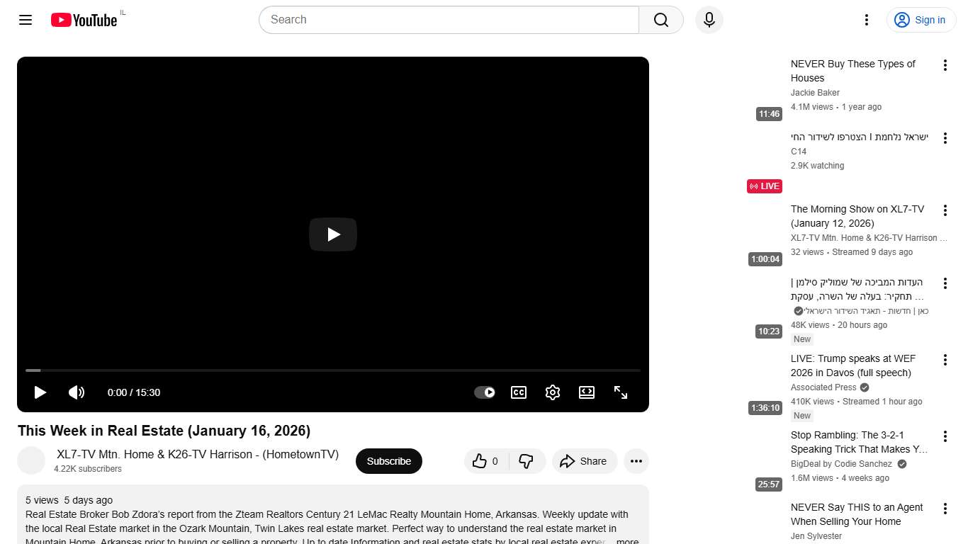Open menu for Trump WEF speech video
This screenshot has height=544, width=968.
pos(945,360)
